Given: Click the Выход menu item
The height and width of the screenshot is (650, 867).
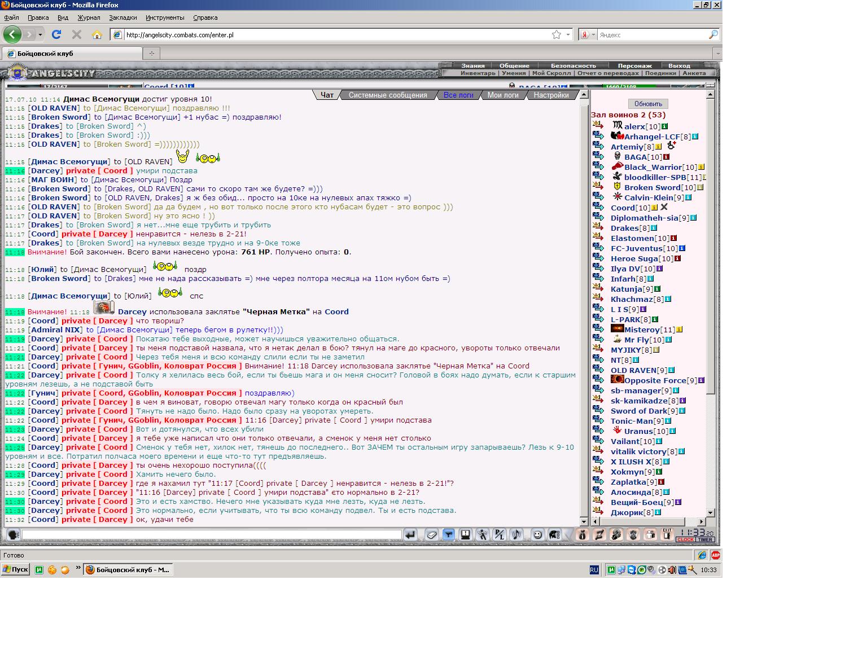Looking at the screenshot, I should tap(679, 65).
